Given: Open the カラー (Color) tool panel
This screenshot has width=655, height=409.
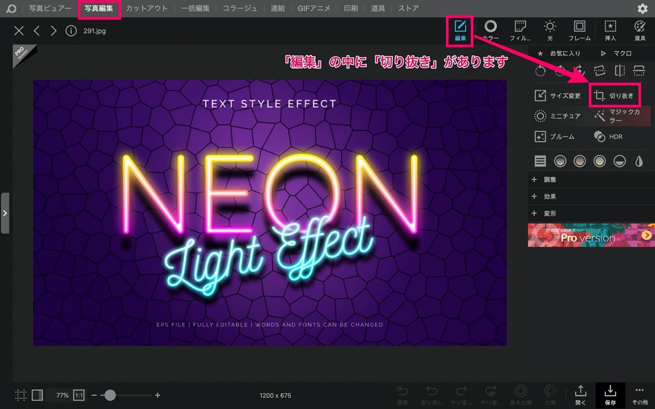Looking at the screenshot, I should coord(491,30).
